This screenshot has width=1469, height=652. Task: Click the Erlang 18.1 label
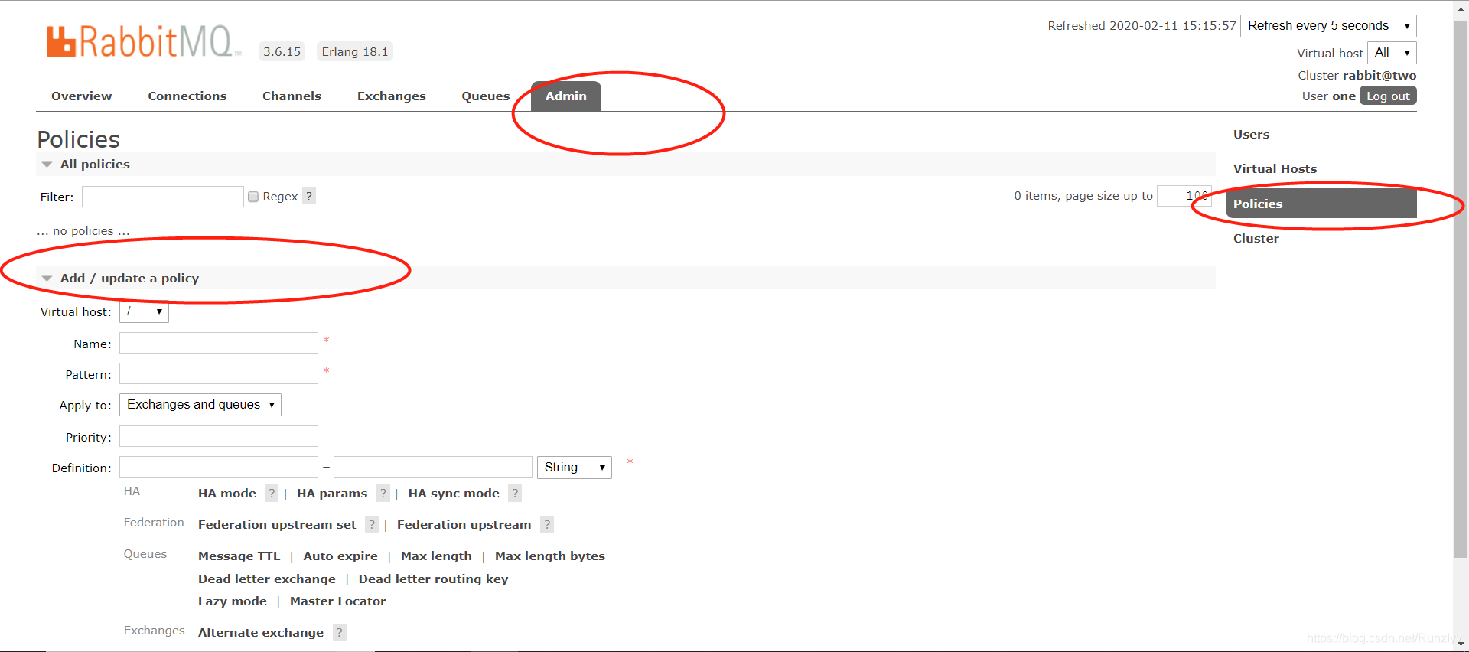(355, 52)
